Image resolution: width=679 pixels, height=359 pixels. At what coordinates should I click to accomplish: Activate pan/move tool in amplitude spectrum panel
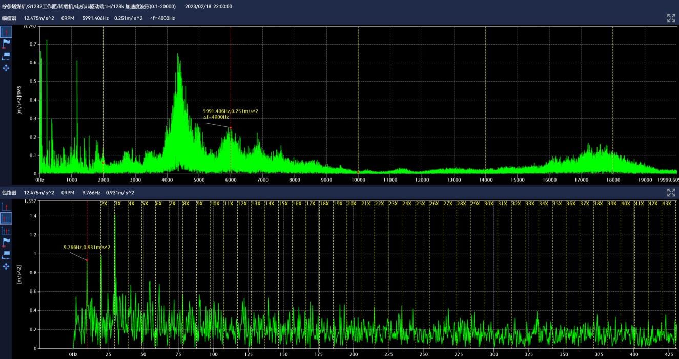click(6, 68)
